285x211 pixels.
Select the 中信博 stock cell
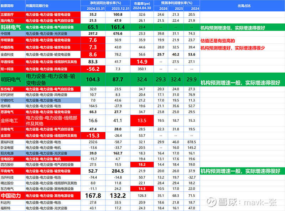(12, 33)
